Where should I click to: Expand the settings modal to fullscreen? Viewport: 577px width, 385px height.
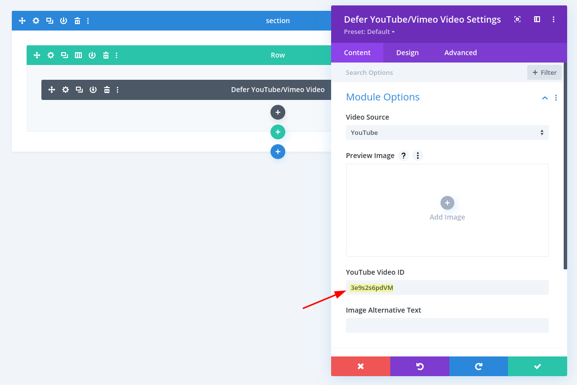click(x=517, y=19)
